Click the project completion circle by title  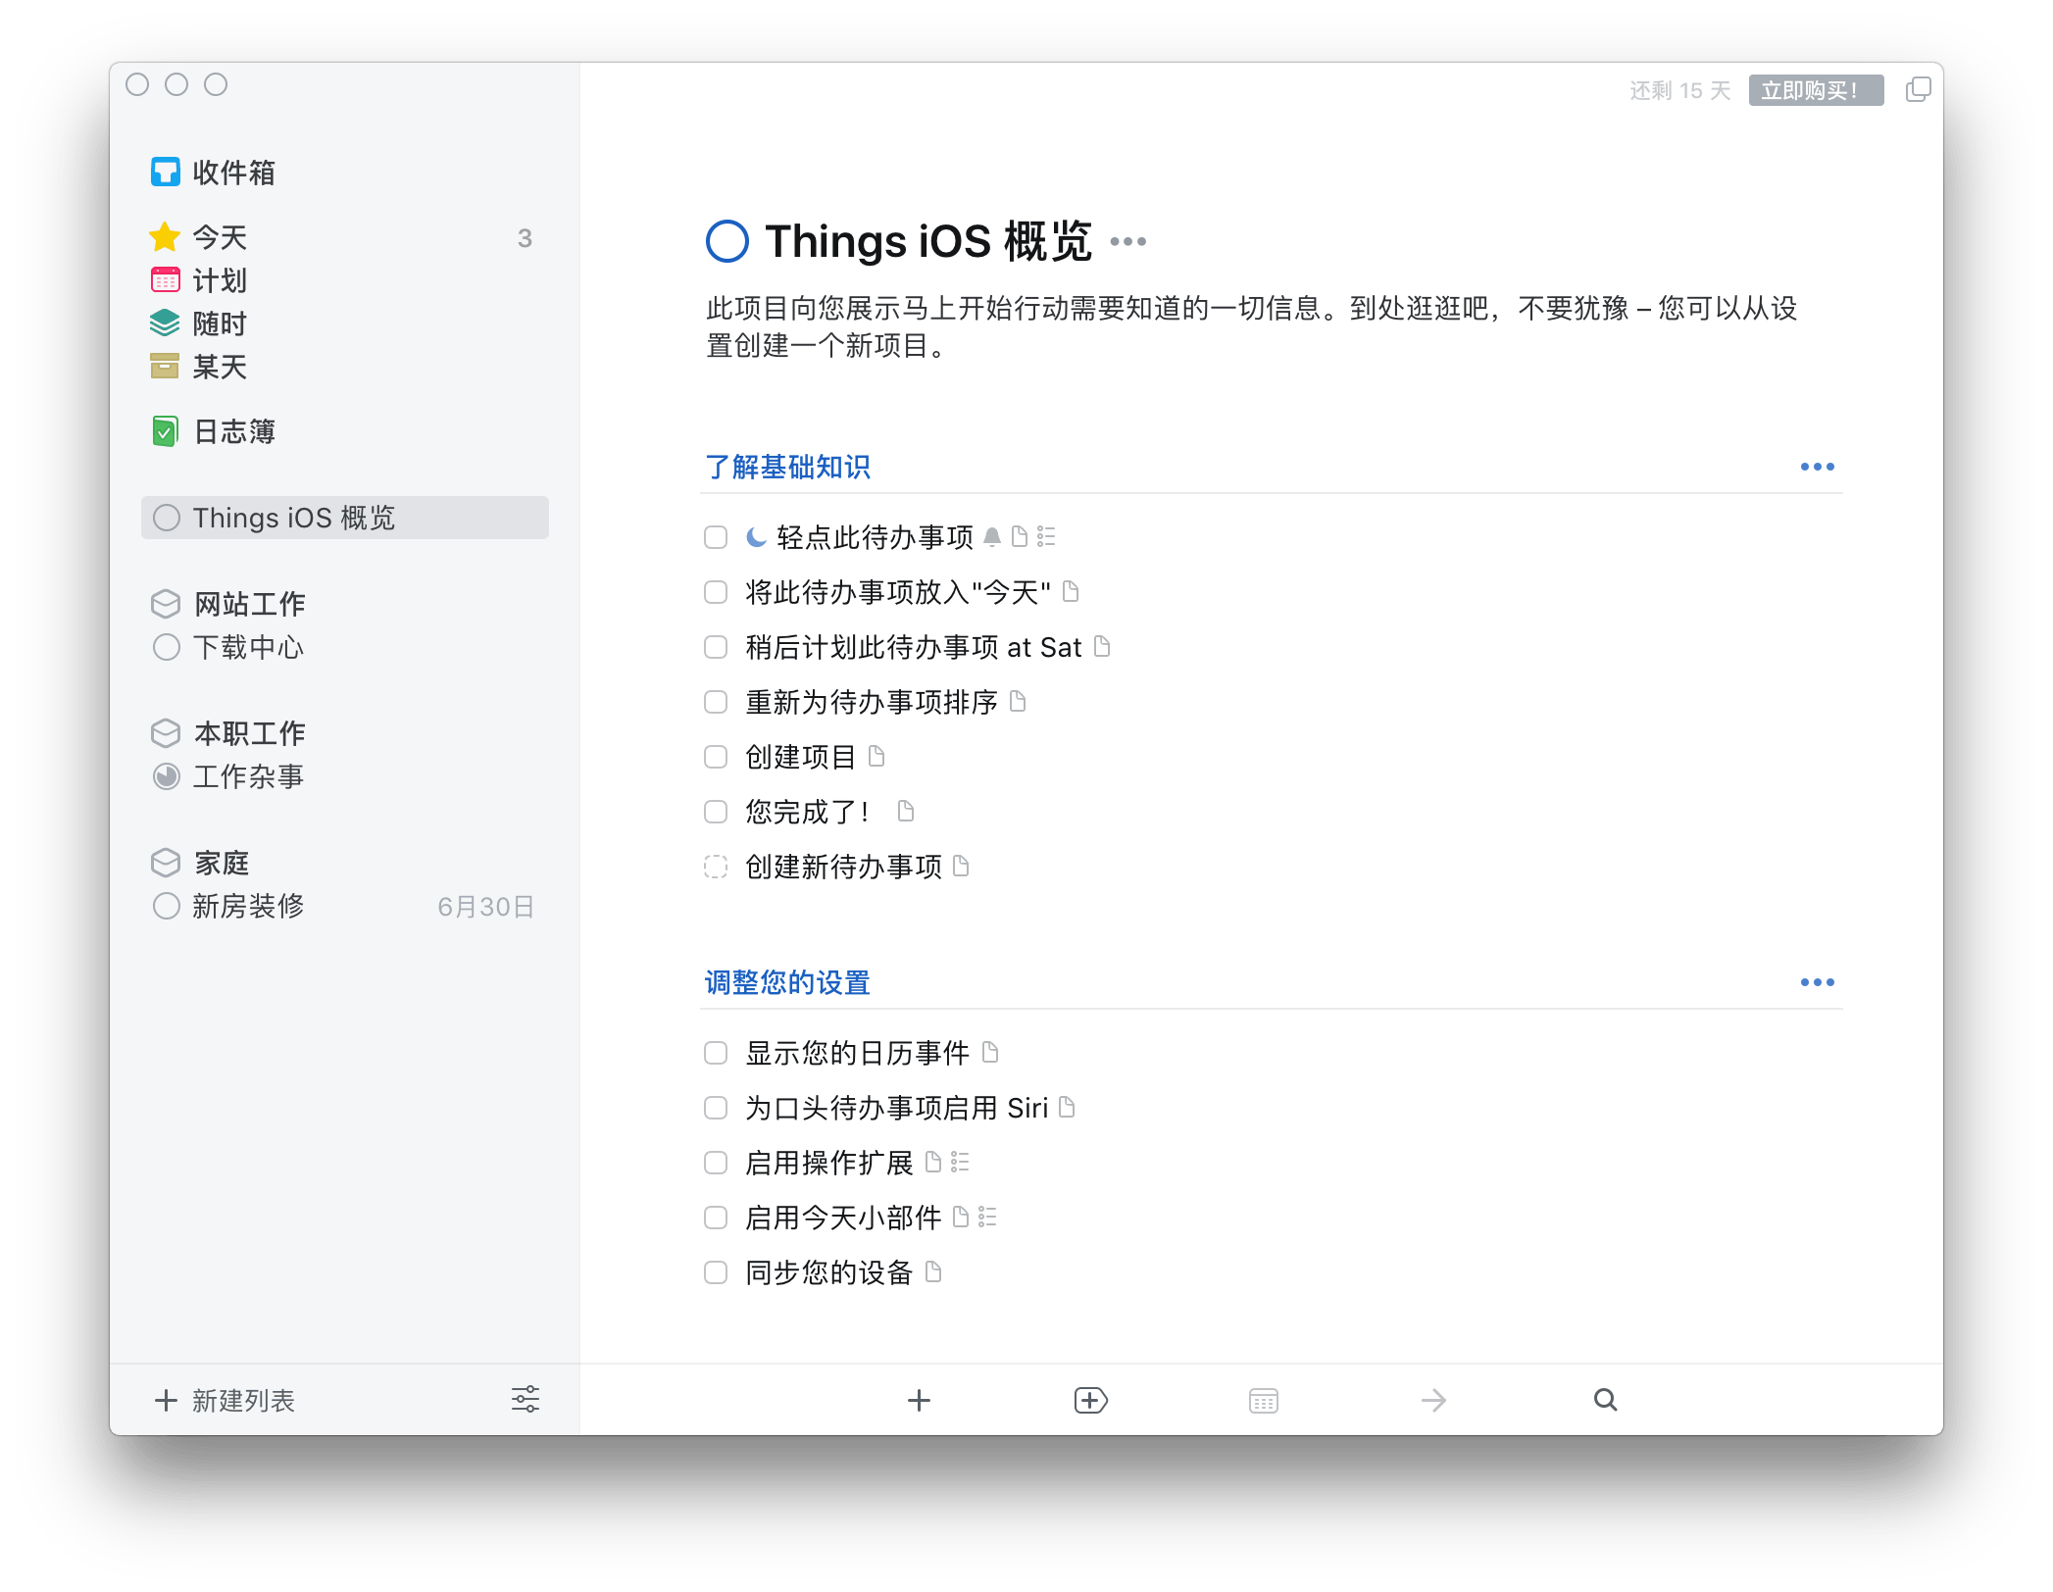(727, 241)
